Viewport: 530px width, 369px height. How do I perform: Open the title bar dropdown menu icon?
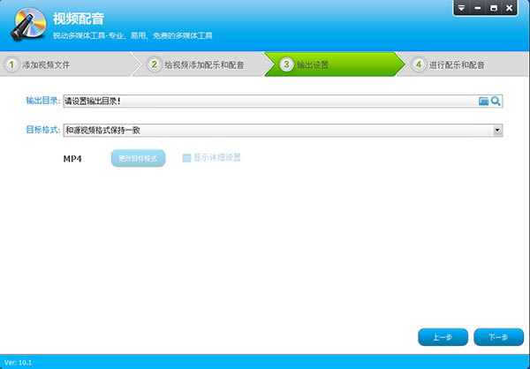[461, 8]
